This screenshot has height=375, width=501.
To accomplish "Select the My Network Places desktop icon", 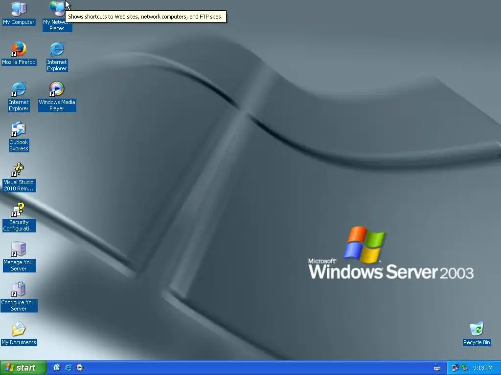I will [x=57, y=16].
